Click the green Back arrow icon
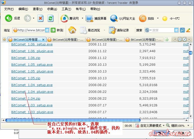194x139 pixels. coord(9,18)
